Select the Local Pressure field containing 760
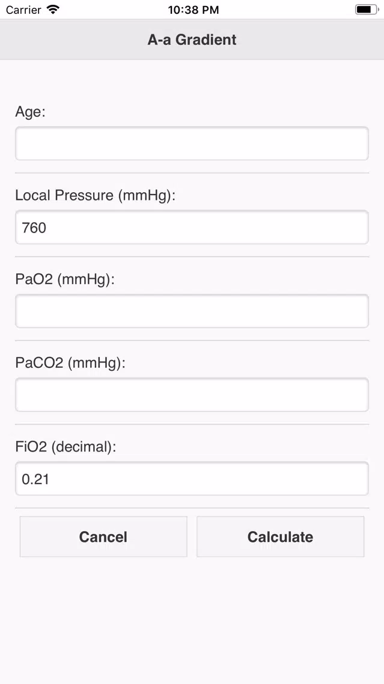This screenshot has height=684, width=384. [192, 227]
